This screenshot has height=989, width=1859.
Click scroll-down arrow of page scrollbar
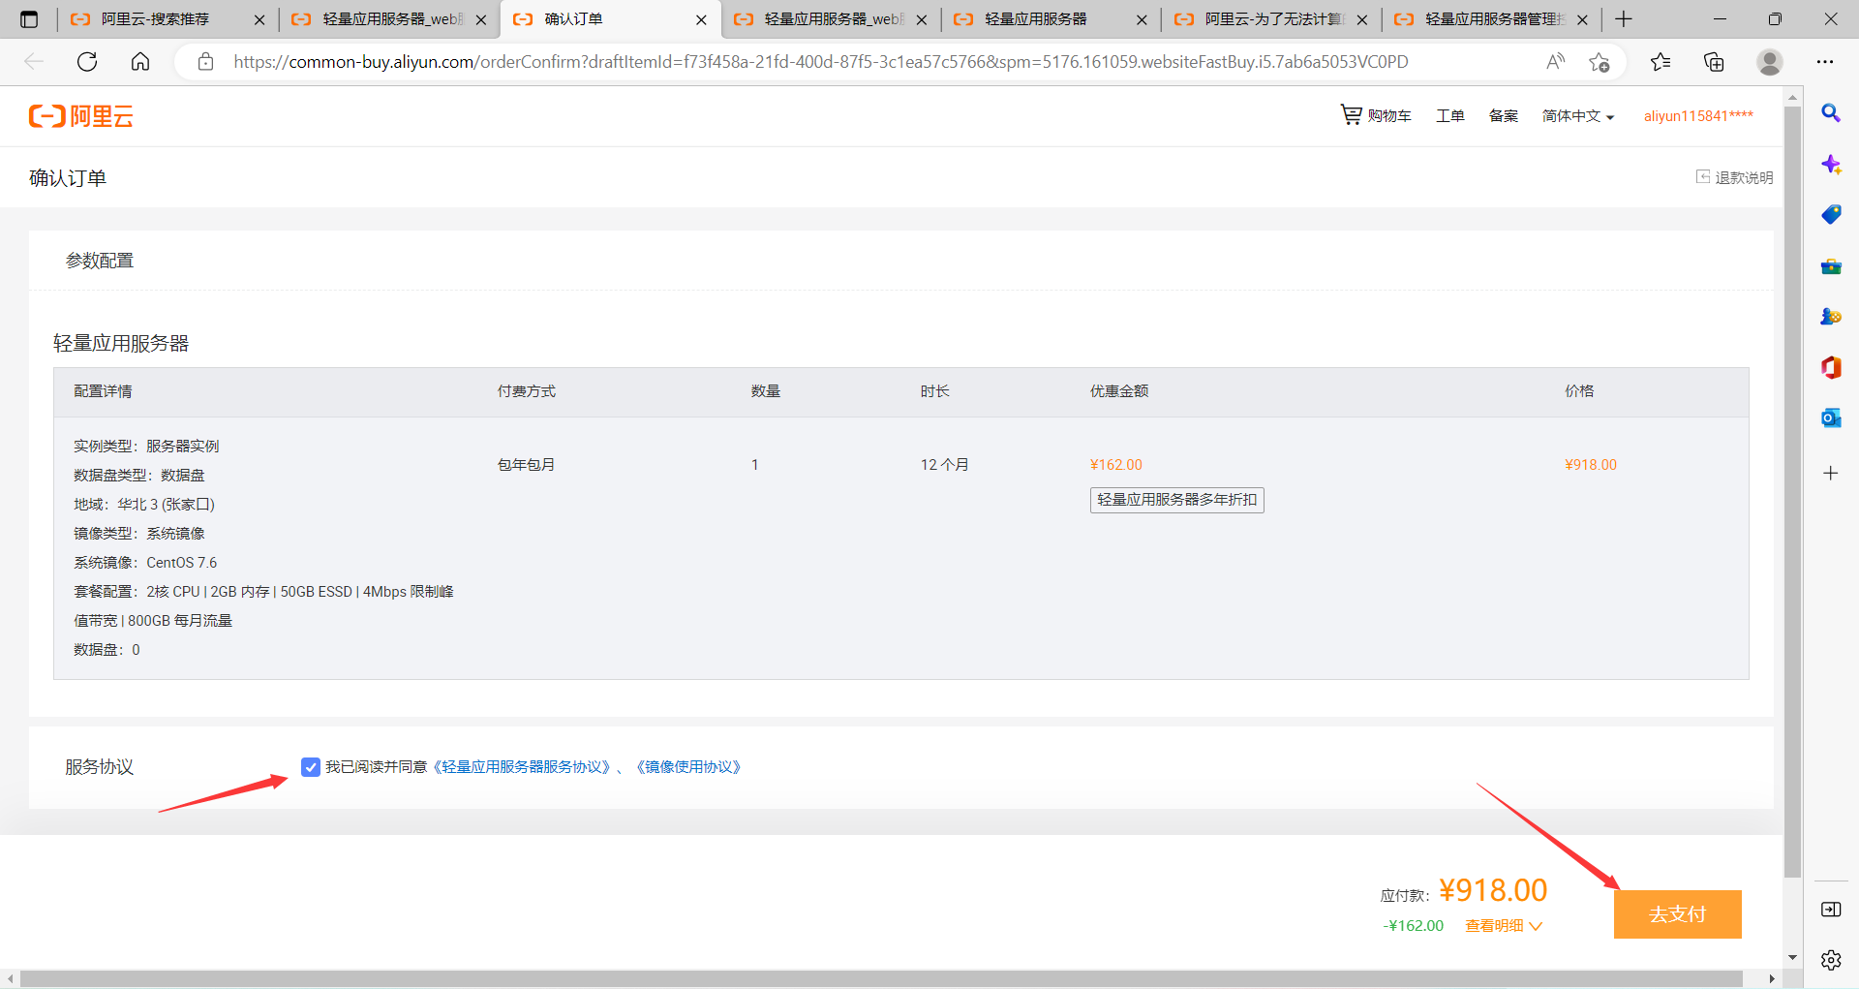pos(1792,957)
